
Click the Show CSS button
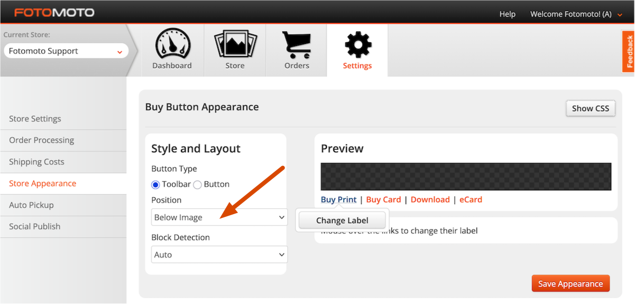[x=591, y=108]
